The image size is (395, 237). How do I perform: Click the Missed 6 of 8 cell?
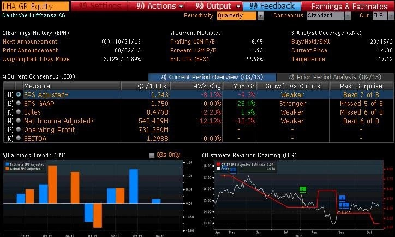pos(361,112)
